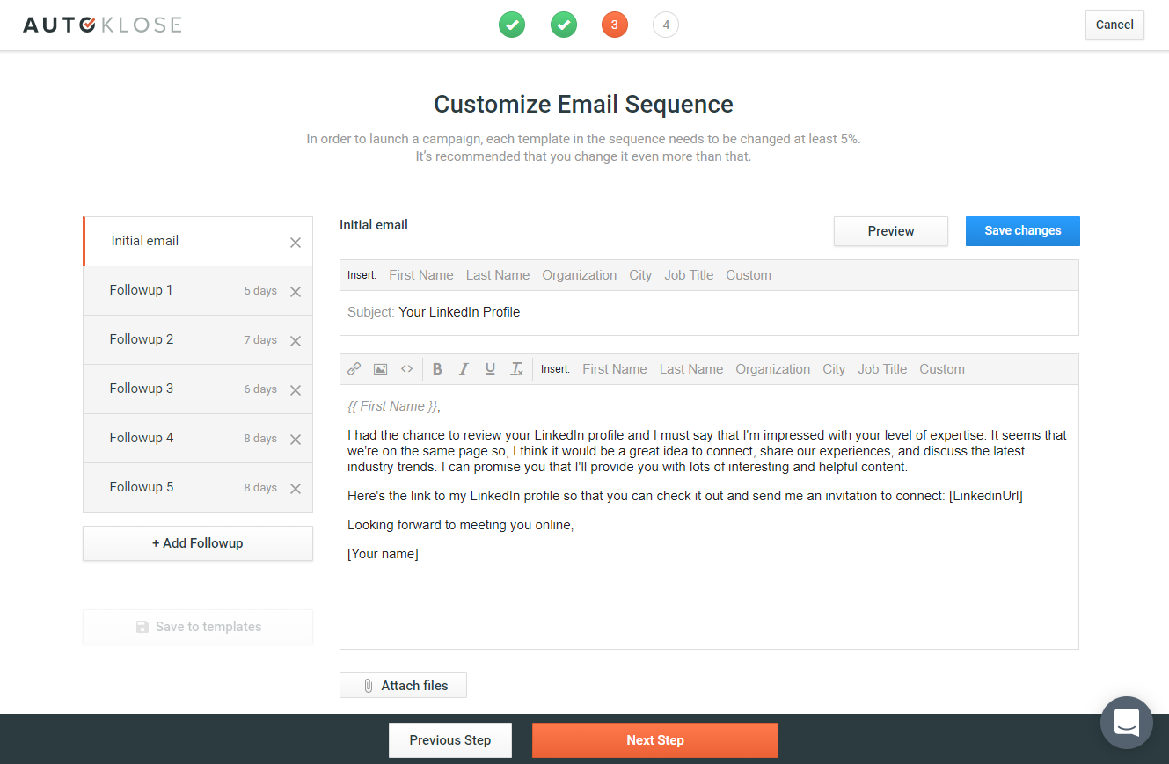
Task: Select step 3 in the progress indicator
Action: [615, 25]
